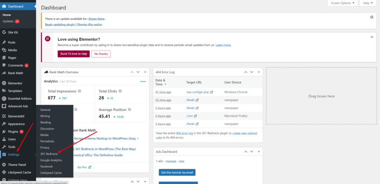The width and height of the screenshot is (380, 184).
Task: Click the Rank Math sidebar icon
Action: [x=4, y=73]
